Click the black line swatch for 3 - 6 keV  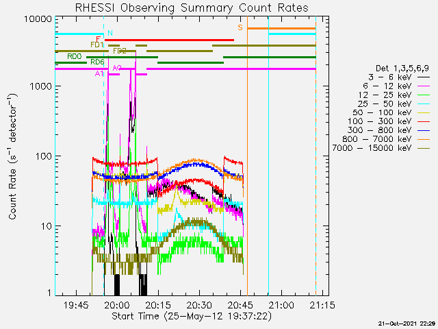coord(424,77)
